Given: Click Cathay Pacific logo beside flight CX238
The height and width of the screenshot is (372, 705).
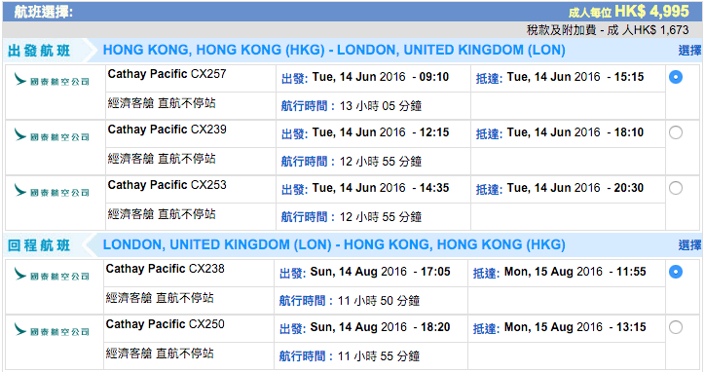Looking at the screenshot, I should coord(52,275).
